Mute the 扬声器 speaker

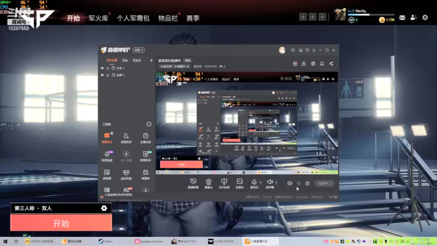coord(269,184)
